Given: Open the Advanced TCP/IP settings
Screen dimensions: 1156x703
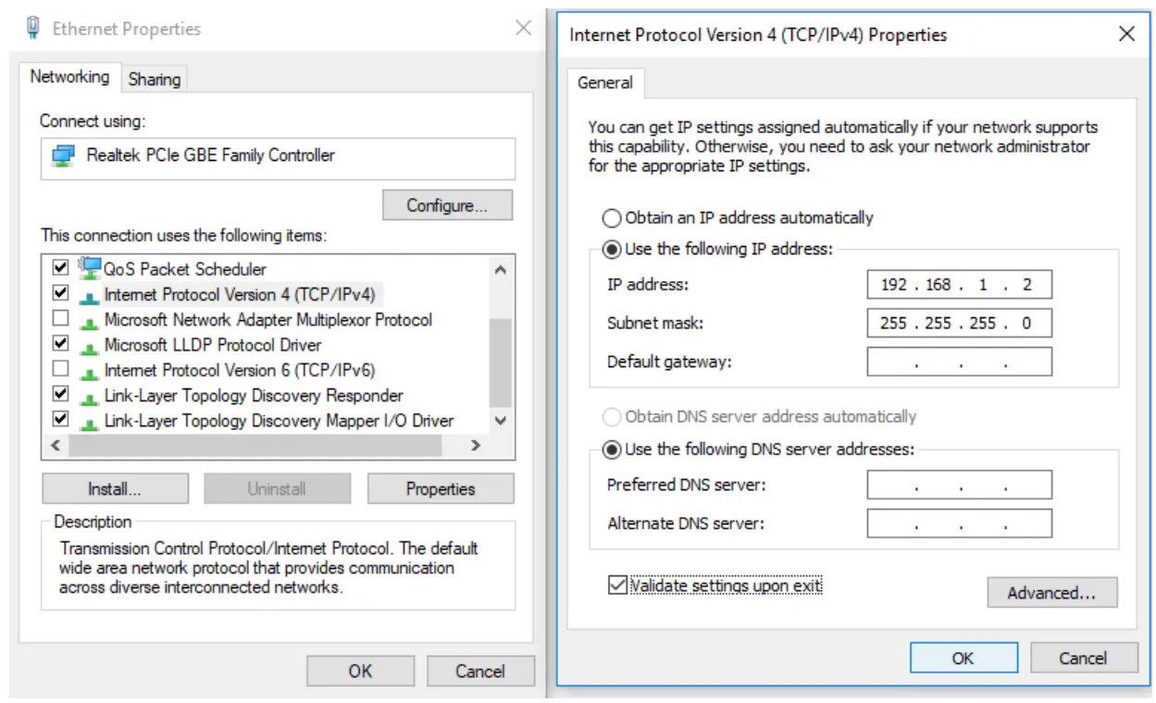Looking at the screenshot, I should pos(1051,593).
